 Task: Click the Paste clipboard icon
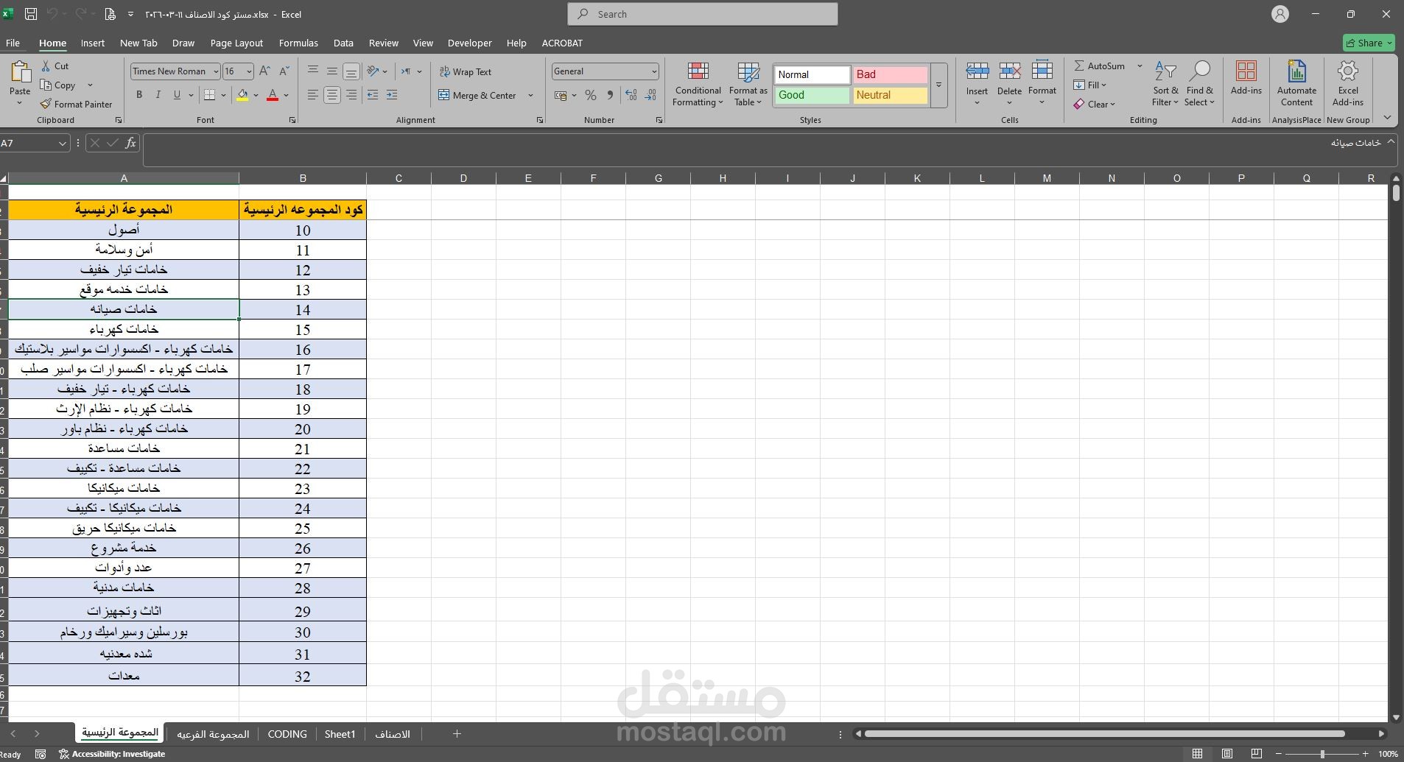pos(20,72)
